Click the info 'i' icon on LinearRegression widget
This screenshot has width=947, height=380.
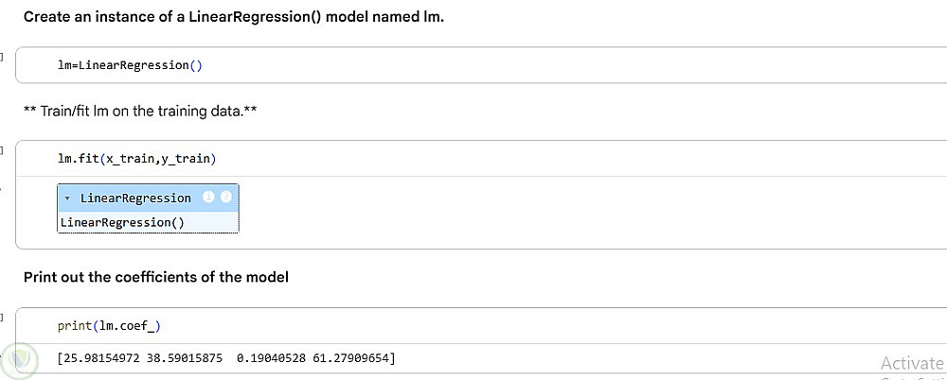209,198
